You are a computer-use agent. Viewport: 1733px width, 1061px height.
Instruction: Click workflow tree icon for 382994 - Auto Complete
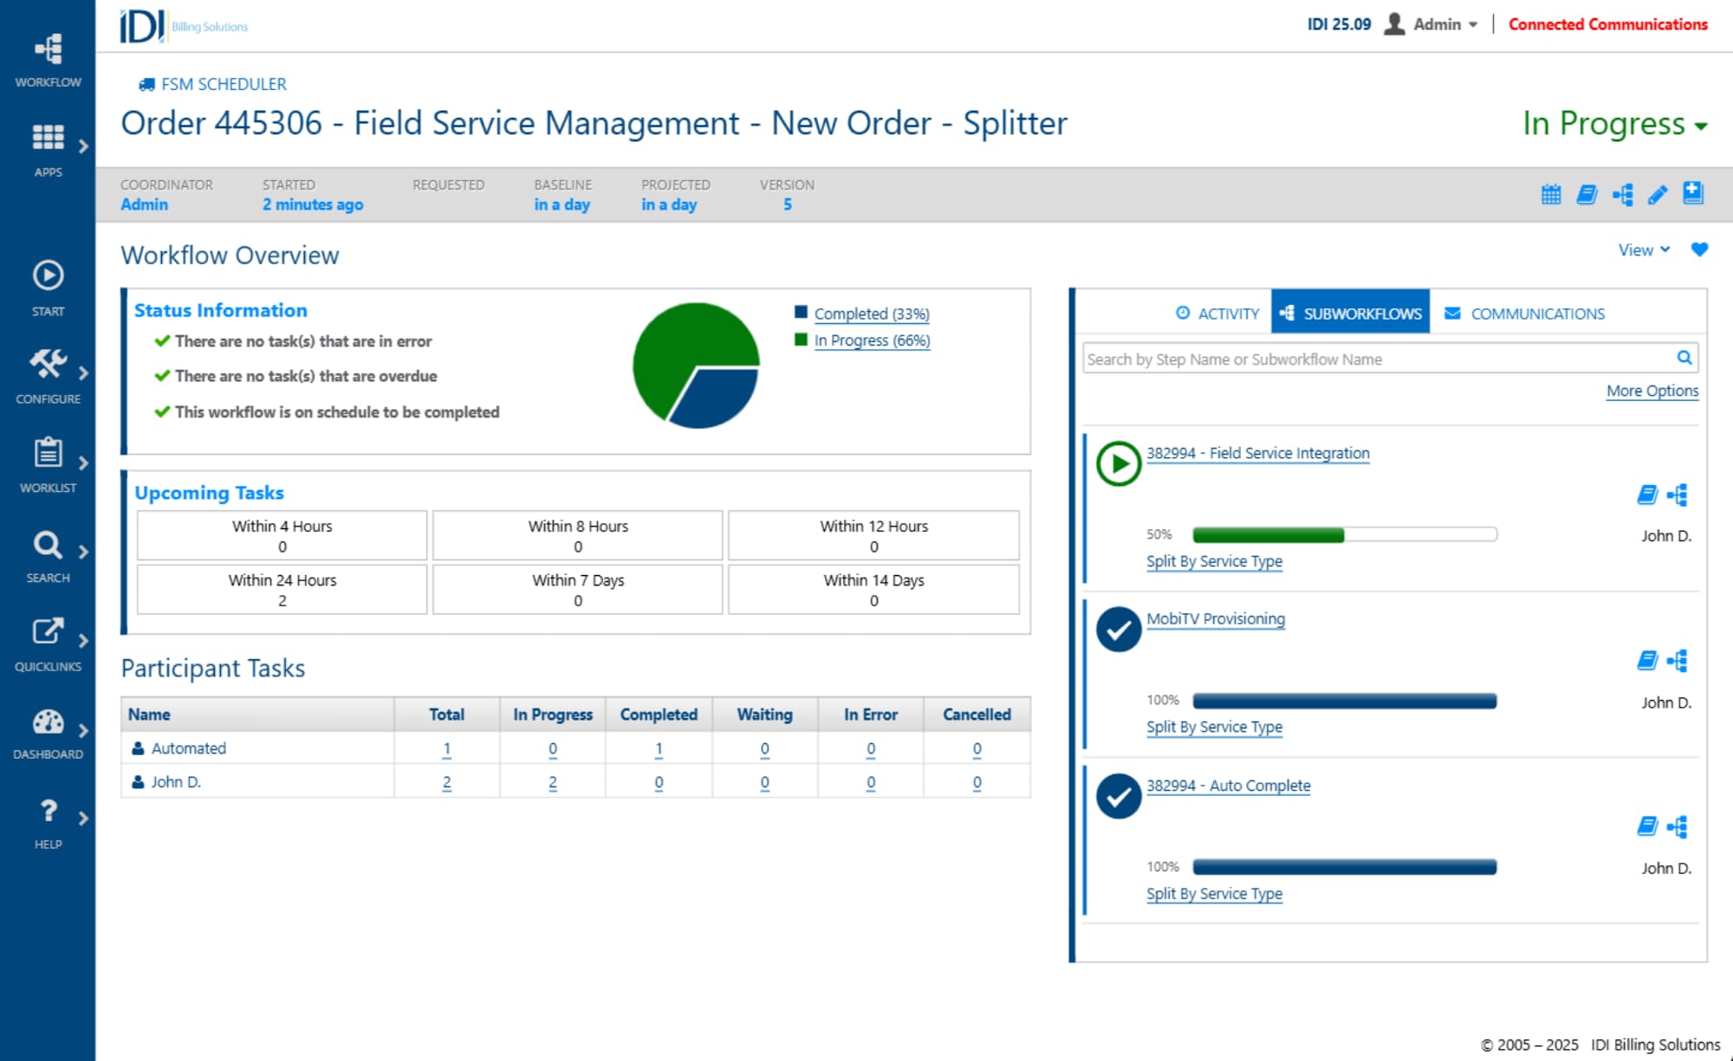tap(1678, 826)
